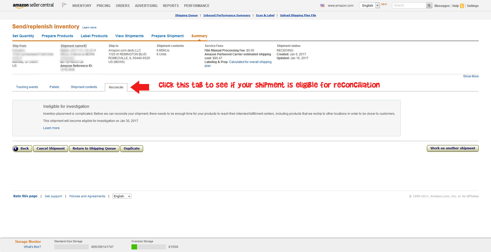Click the Oversize Storage usage bar
The image size is (491, 252).
click(149, 247)
